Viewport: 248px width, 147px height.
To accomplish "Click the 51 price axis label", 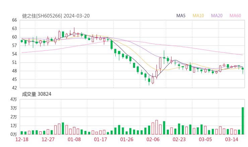I will pos(14,62).
